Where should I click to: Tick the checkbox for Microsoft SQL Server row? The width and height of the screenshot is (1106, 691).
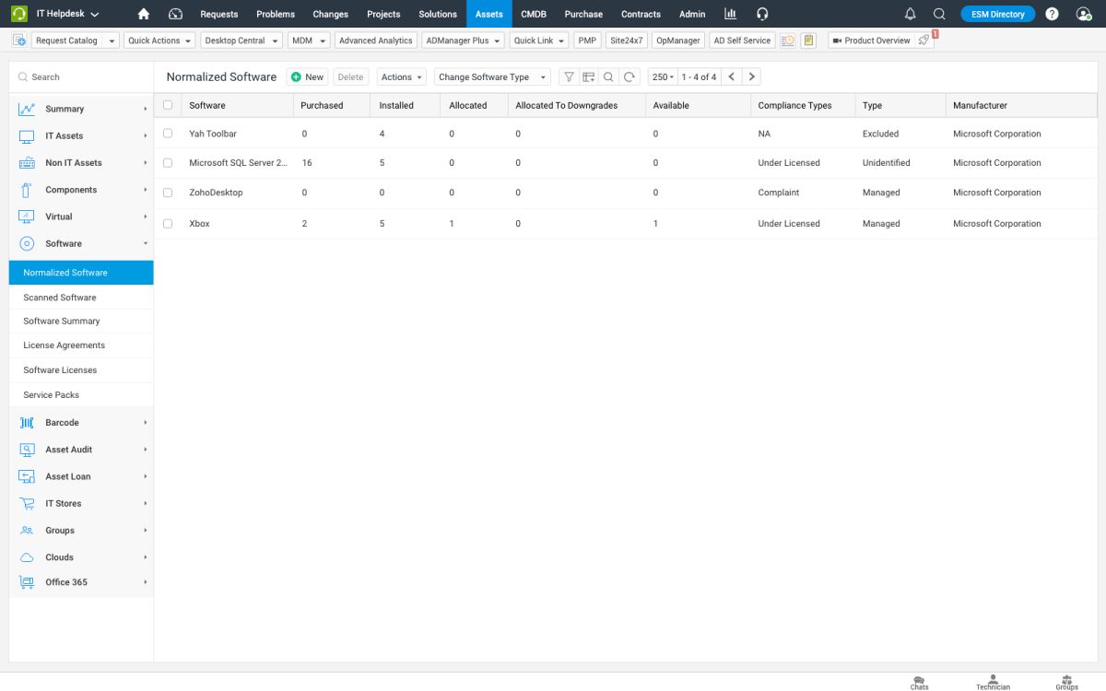168,162
